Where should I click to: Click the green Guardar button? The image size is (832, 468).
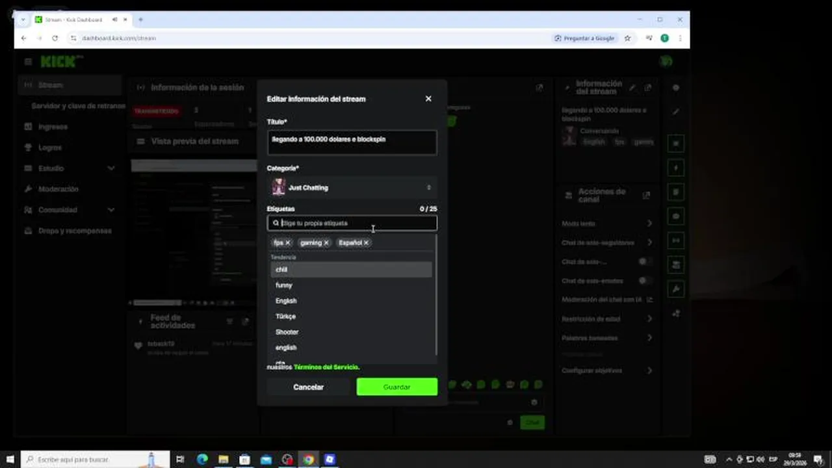click(396, 387)
